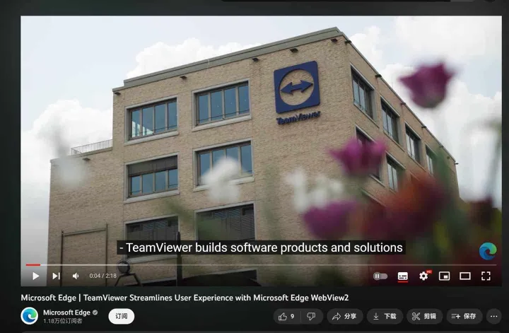The height and width of the screenshot is (333, 509).
Task: Click the 0:04 / 2:18 time display
Action: 103,276
